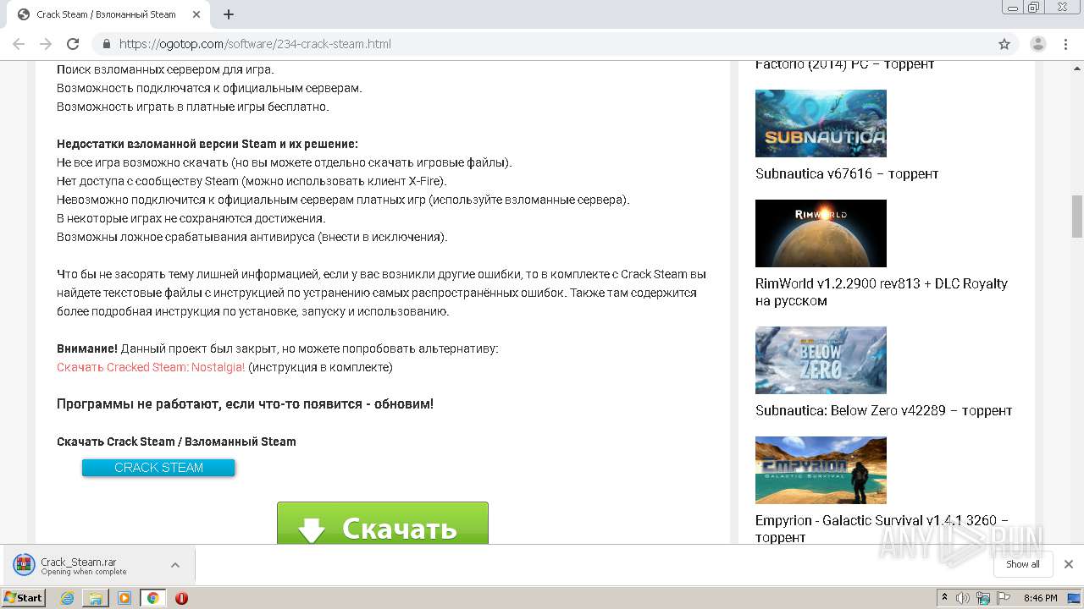Click the volume speaker tray icon
The image size is (1084, 609).
pos(964,598)
